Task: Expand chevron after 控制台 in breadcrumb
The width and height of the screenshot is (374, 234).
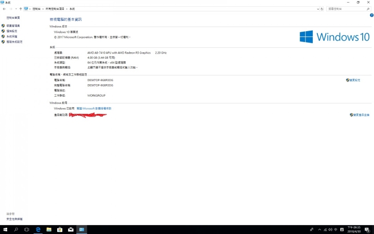Action: tap(43, 9)
